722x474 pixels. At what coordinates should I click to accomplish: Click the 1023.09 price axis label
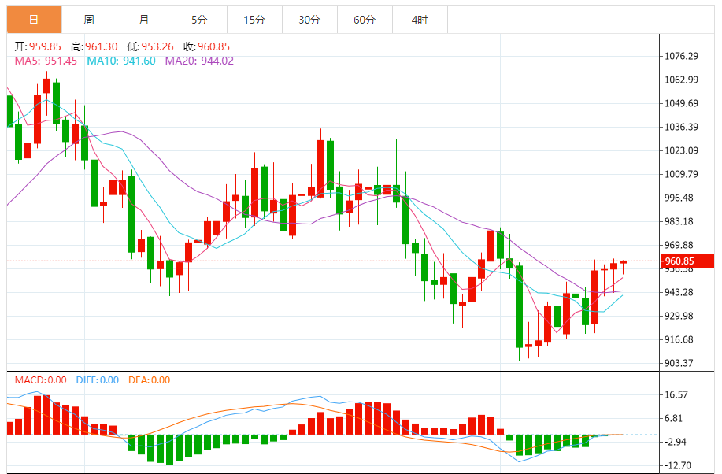[x=681, y=150]
